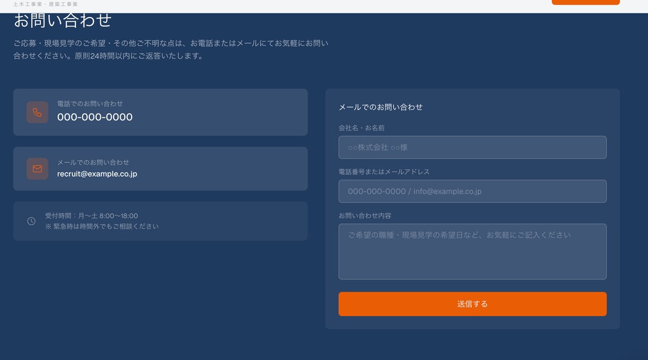Click the お問い合わせ section heading
This screenshot has height=360, width=648.
(63, 20)
